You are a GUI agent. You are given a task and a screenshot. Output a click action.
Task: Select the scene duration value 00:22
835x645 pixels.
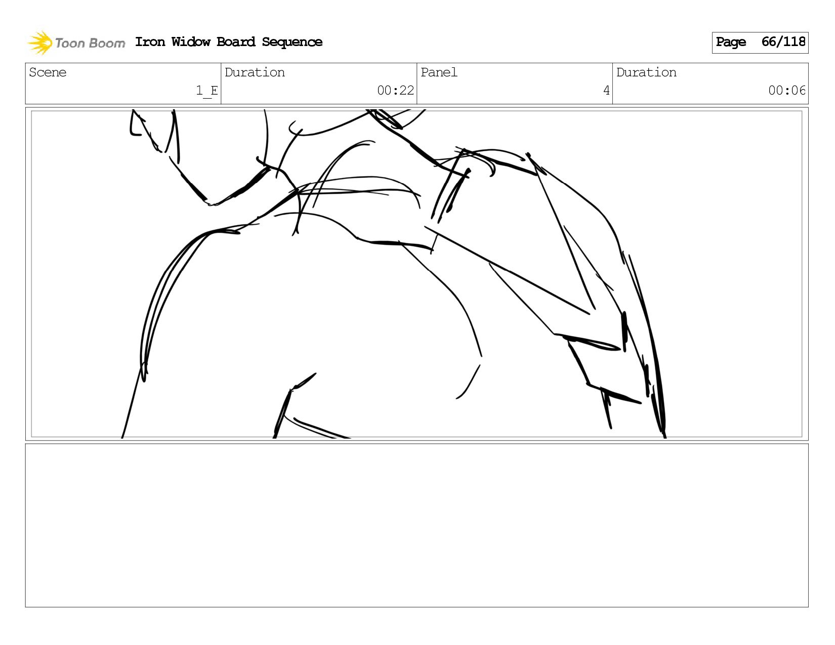(396, 91)
